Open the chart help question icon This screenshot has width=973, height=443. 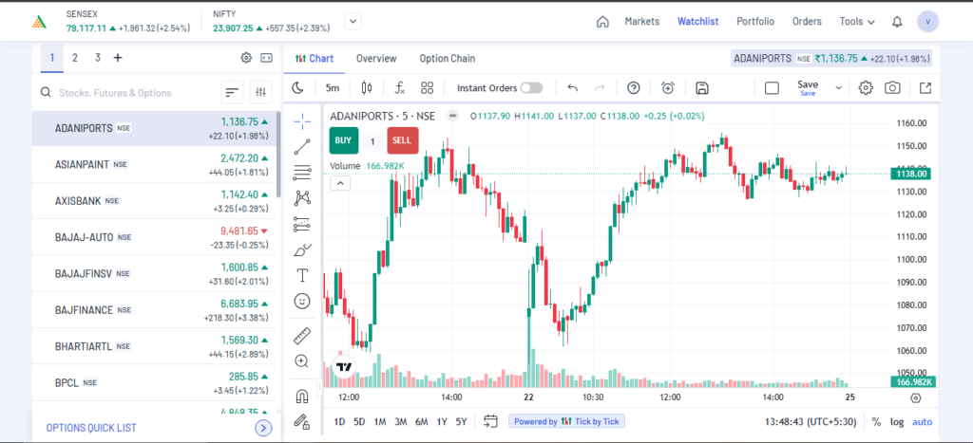pyautogui.click(x=633, y=88)
